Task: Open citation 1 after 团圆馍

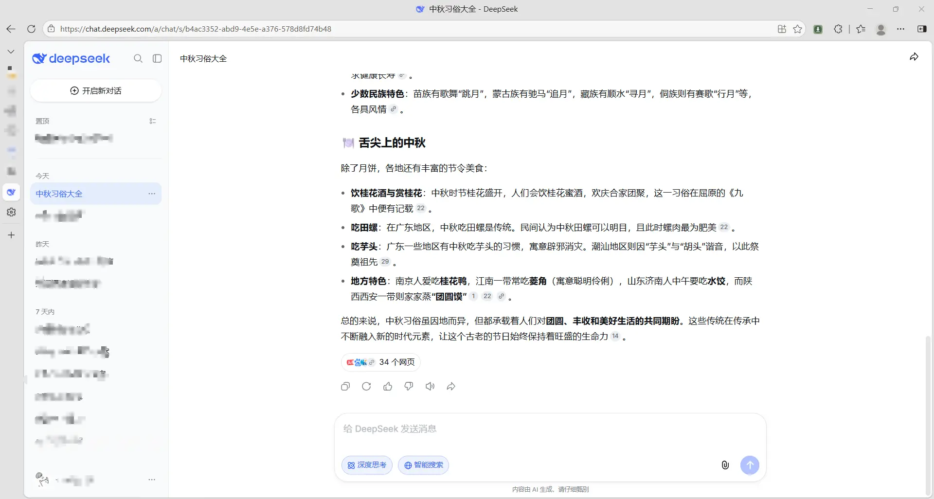Action: point(473,296)
